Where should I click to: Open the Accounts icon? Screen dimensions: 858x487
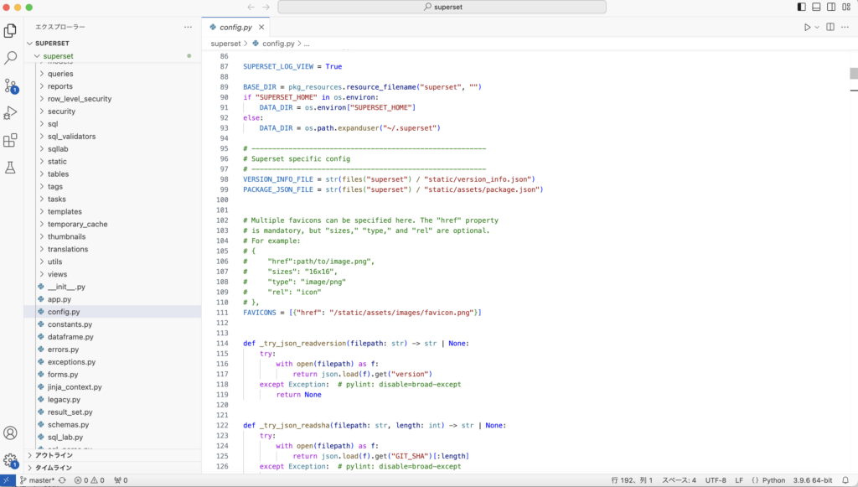11,433
